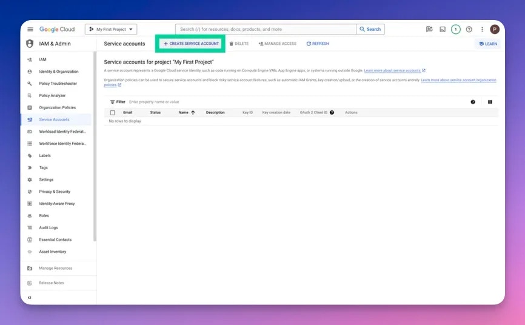
Task: Open Policy Troubleshooter in sidebar
Action: 56,84
